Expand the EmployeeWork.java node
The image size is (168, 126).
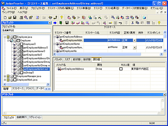tap(5, 80)
